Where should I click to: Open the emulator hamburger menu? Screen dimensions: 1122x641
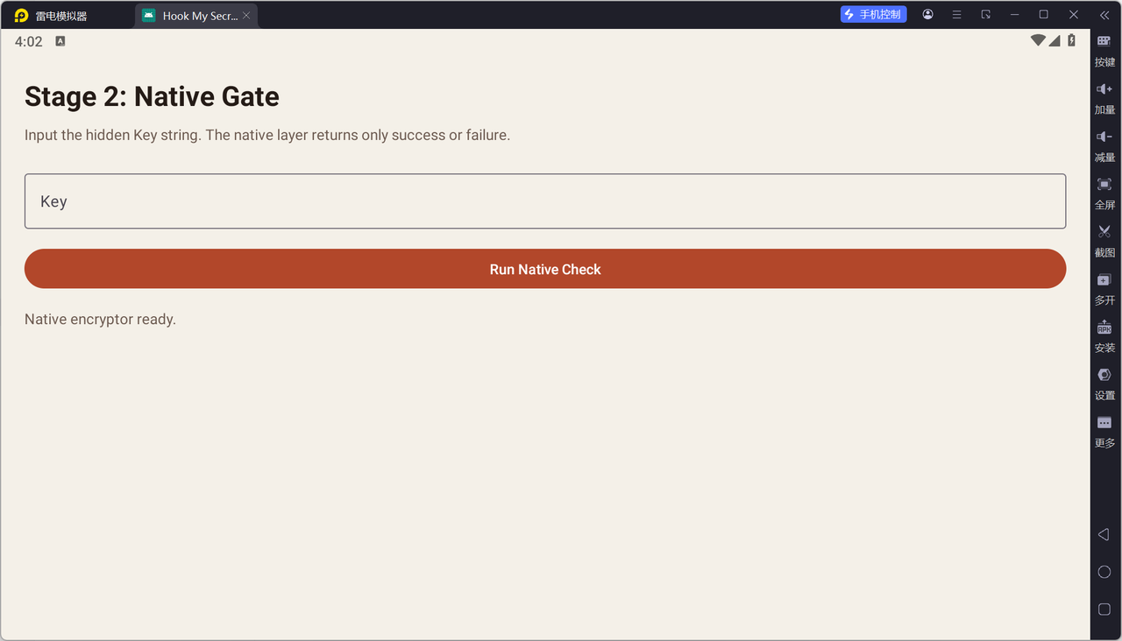(956, 15)
